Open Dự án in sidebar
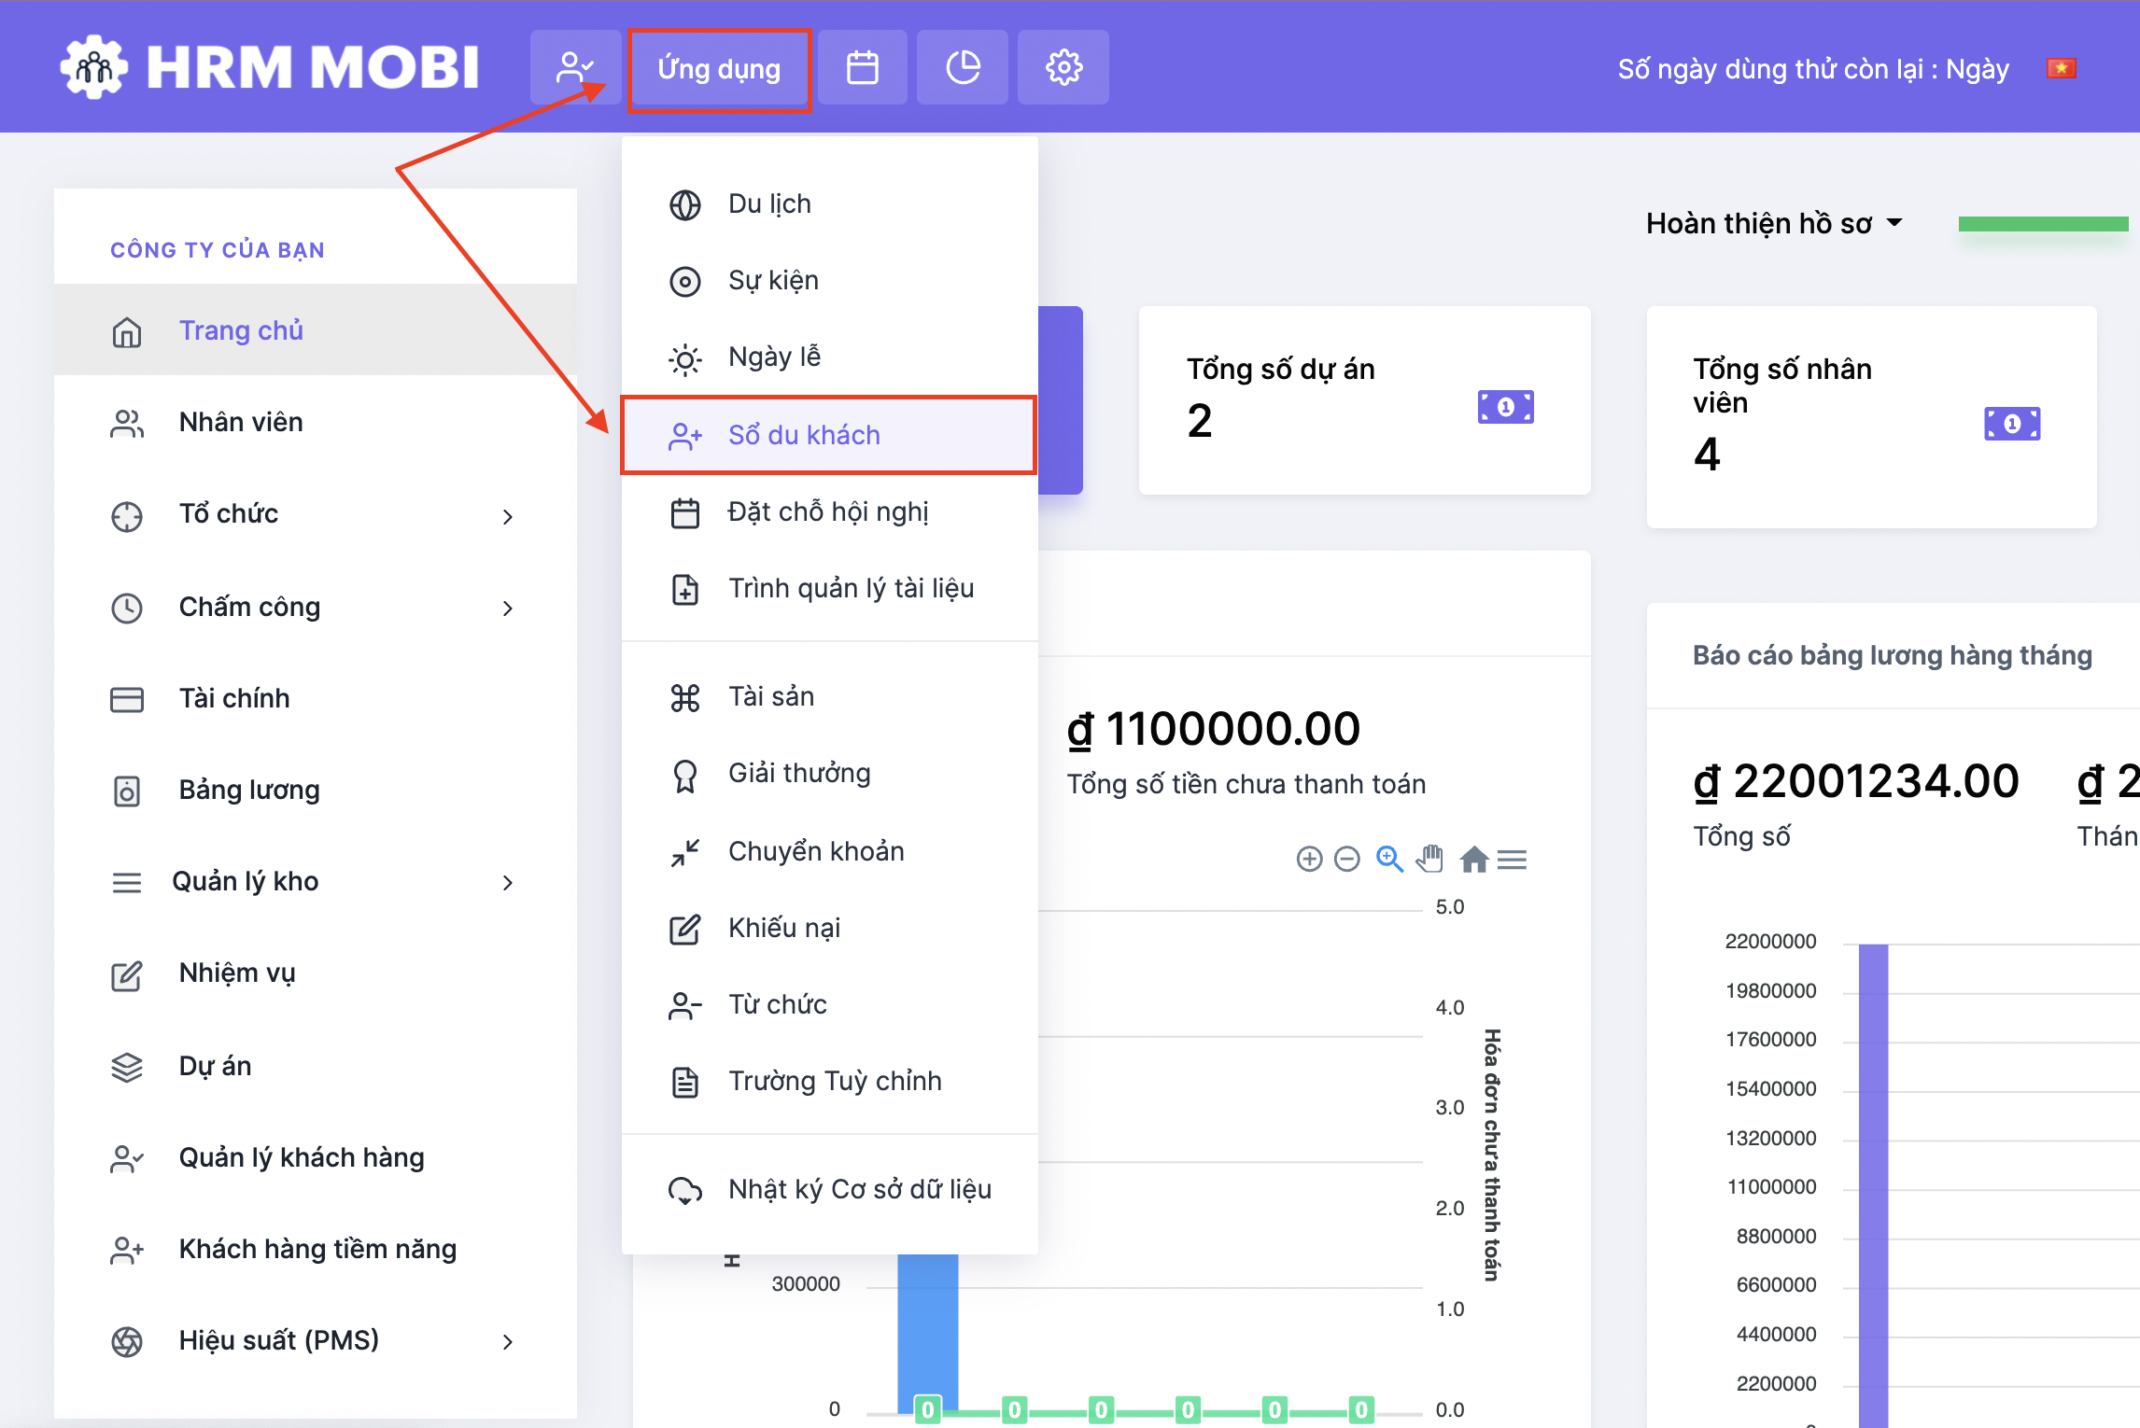2140x1428 pixels. tap(316, 1066)
